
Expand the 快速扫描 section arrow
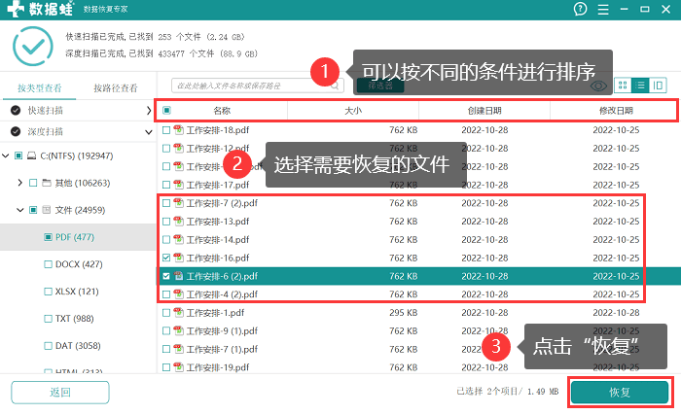point(149,111)
